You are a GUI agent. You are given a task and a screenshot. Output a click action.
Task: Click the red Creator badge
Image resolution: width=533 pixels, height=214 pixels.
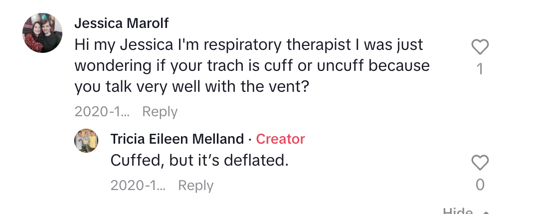coord(280,139)
